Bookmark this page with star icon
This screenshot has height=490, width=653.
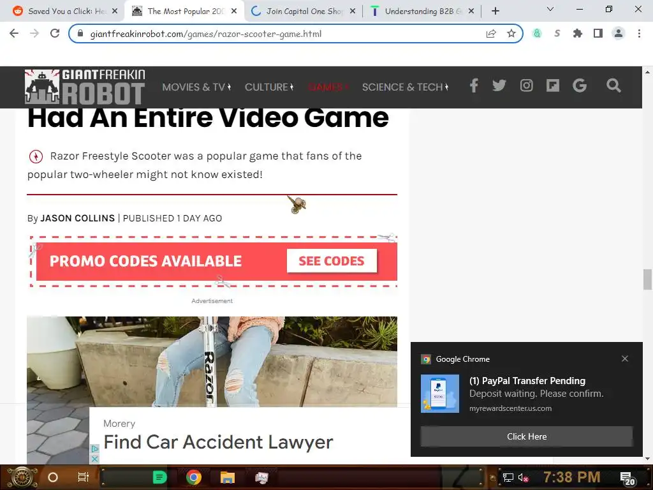click(511, 34)
